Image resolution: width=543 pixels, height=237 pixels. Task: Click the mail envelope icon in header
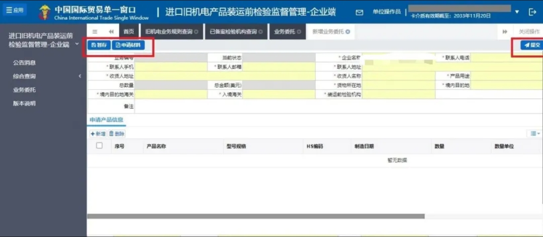click(359, 12)
